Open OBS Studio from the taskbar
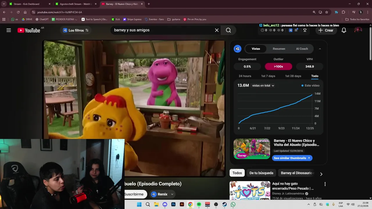Viewport: 372px width, 209px height. click(x=216, y=204)
